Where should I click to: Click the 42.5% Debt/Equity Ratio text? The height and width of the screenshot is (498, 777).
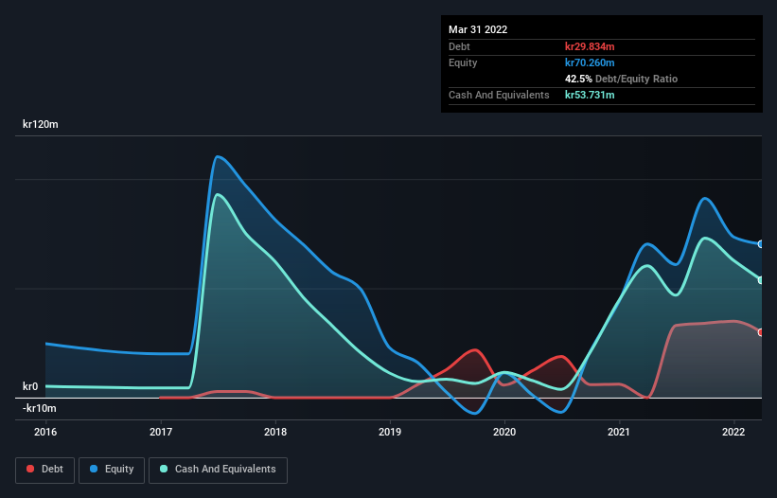click(622, 79)
